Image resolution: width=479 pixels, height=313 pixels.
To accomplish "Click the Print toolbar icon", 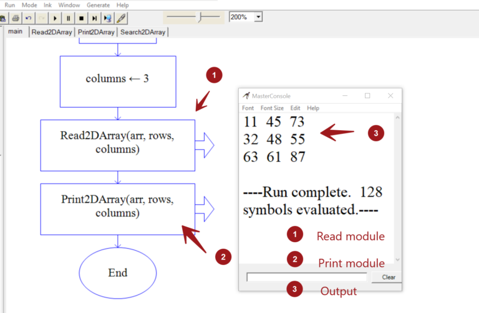I will pyautogui.click(x=16, y=18).
